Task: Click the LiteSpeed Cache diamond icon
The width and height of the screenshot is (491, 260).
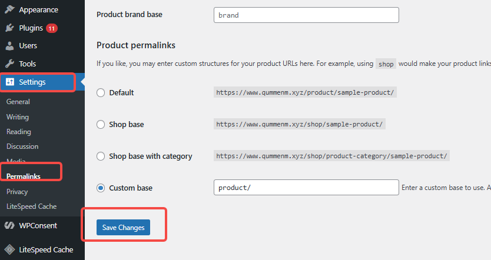Action: [9, 249]
